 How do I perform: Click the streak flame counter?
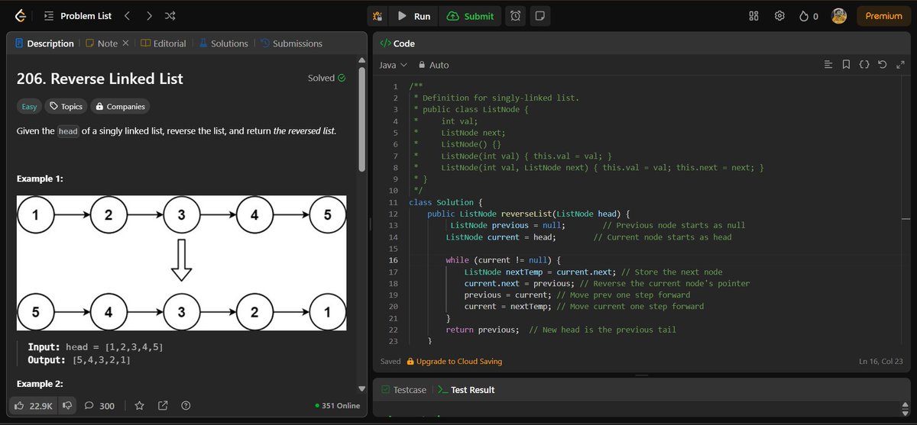(808, 16)
